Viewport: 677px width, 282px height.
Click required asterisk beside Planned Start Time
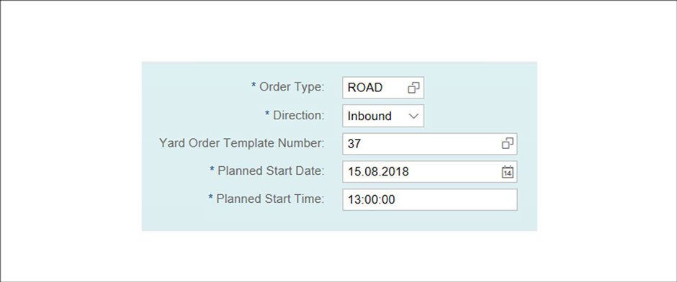point(211,197)
